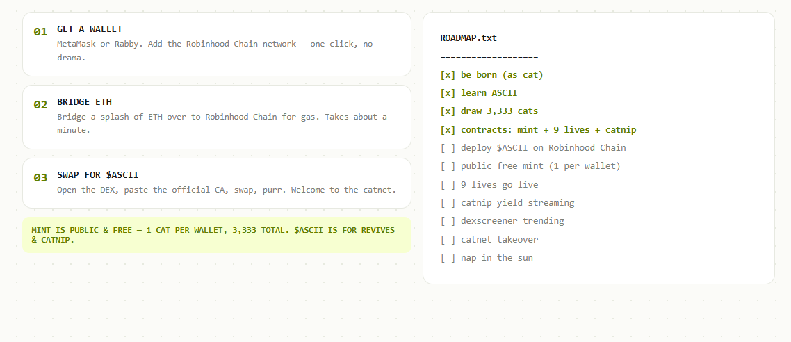This screenshot has width=791, height=342.
Task: Click 'deploy $ASCII on Robinhood Chain' roadmap item
Action: tap(533, 148)
